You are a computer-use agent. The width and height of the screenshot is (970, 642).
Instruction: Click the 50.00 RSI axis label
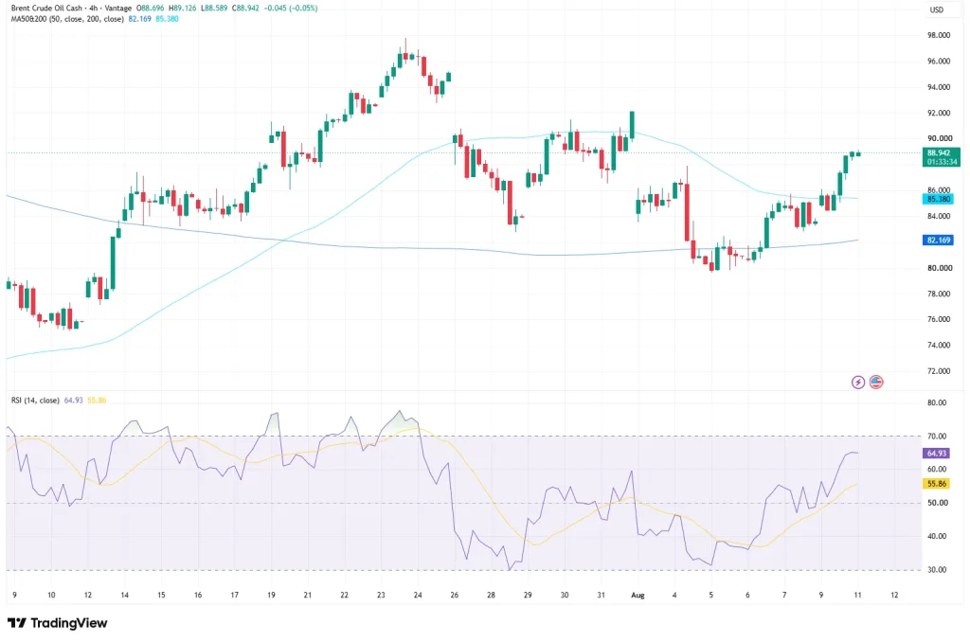click(937, 503)
